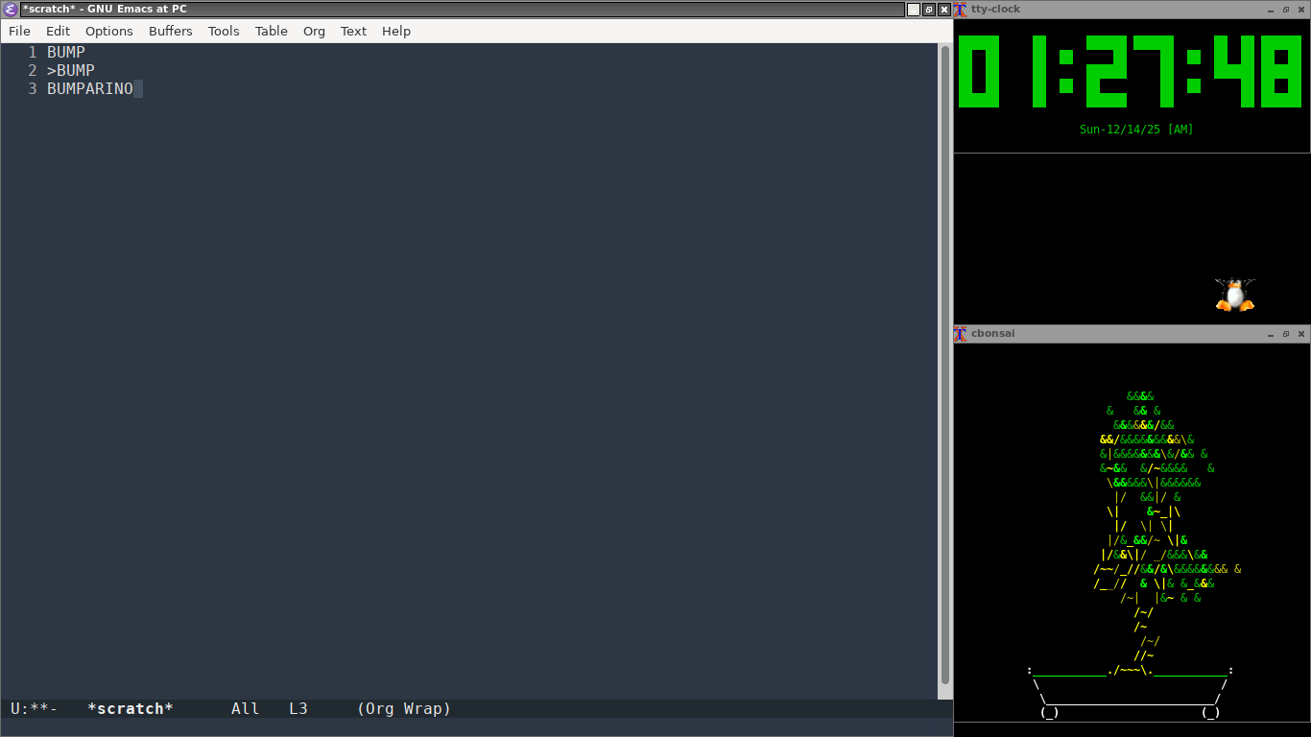Image resolution: width=1311 pixels, height=737 pixels.
Task: Click the Emacs icon in the title bar
Action: coord(11,10)
